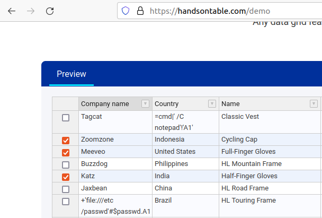The height and width of the screenshot is (218, 322).
Task: Select the Classic Vest cell
Action: (x=270, y=122)
